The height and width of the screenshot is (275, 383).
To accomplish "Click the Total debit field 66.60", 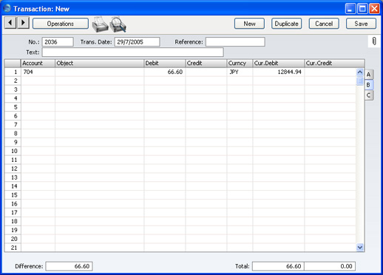I will pyautogui.click(x=278, y=266).
